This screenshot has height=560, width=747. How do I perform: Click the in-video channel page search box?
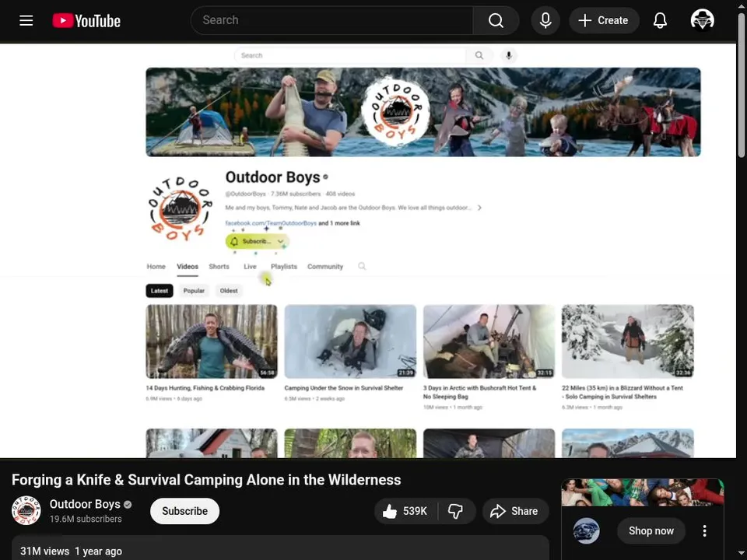point(350,56)
